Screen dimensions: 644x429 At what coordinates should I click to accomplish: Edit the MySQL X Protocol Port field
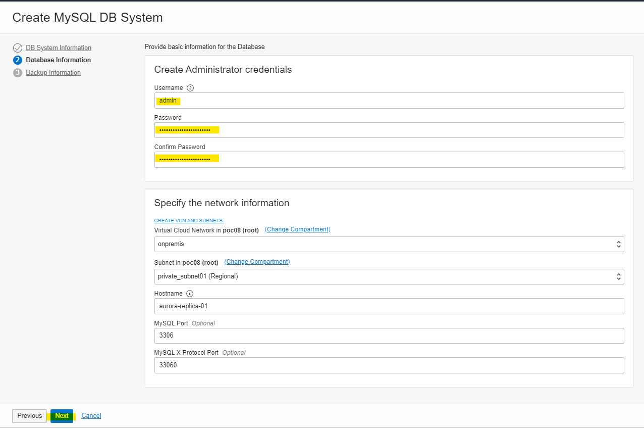point(389,365)
